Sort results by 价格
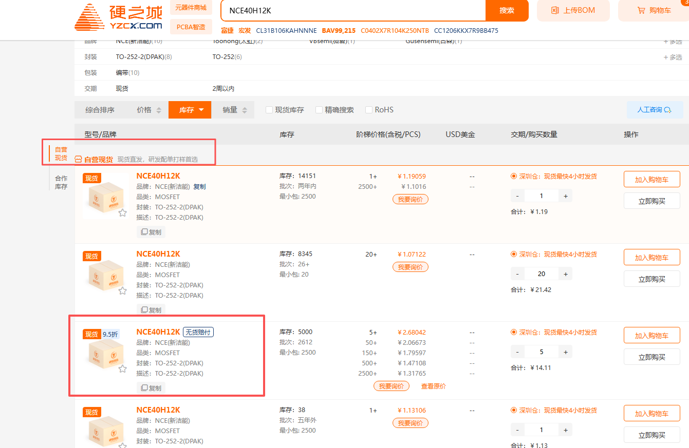The width and height of the screenshot is (689, 448). point(149,110)
